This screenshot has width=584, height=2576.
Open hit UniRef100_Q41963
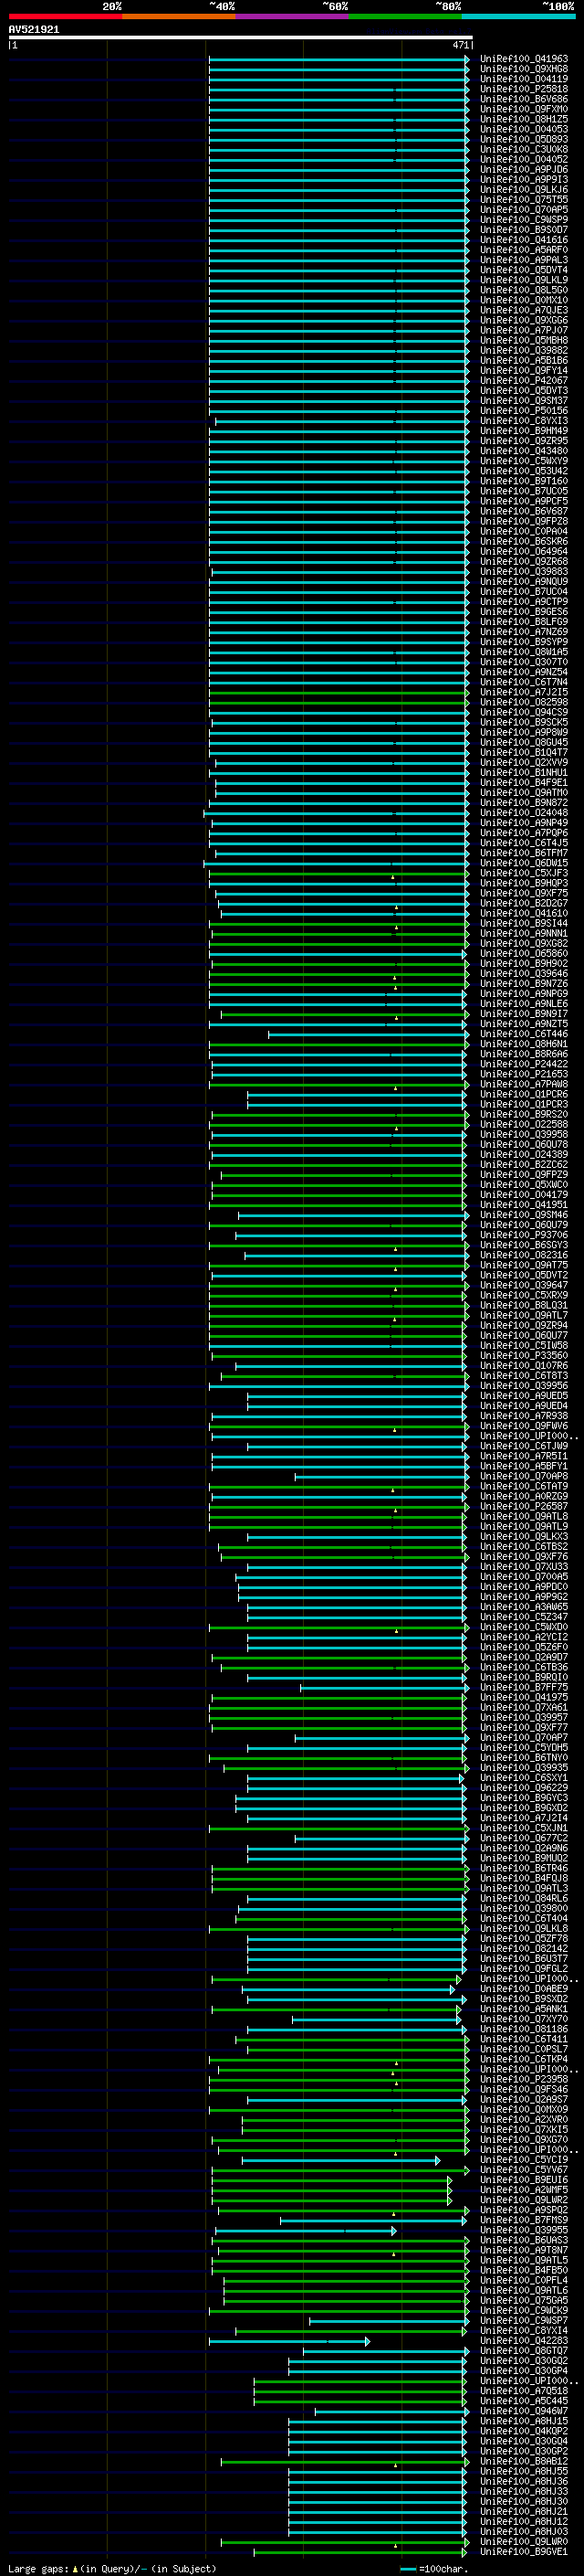(x=524, y=59)
